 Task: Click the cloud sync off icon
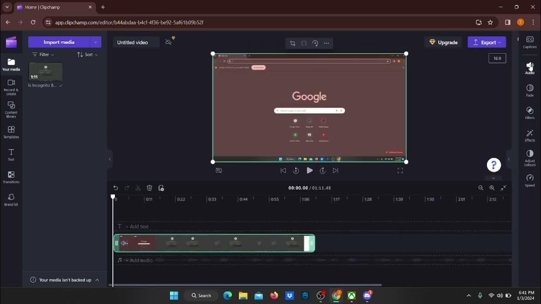[169, 42]
